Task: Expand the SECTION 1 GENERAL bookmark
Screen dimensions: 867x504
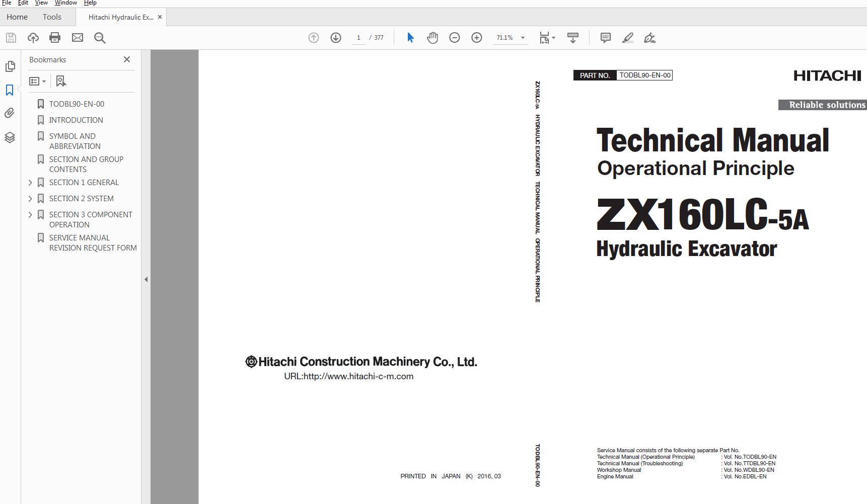Action: (x=30, y=183)
